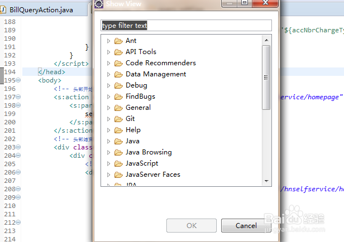Click the Java Browsing folder icon
This screenshot has height=242, width=344.
118,152
